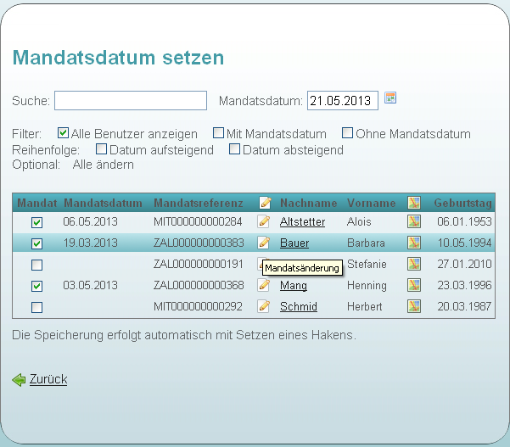Click the colored chart icon in Alois row
Screen dimensions: 510x447
pos(414,221)
